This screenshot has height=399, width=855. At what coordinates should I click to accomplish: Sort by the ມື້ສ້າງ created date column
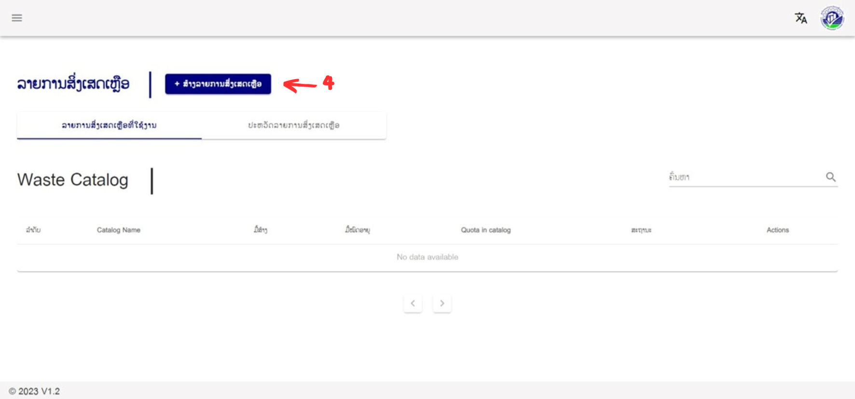[x=261, y=230]
